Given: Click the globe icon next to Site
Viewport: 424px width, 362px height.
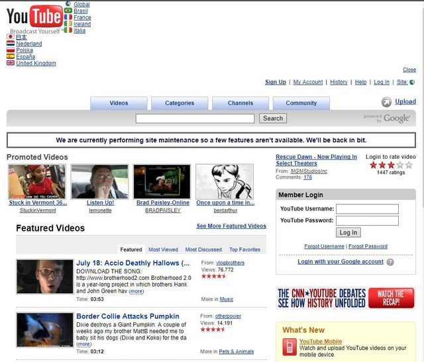Looking at the screenshot, I should 413,82.
